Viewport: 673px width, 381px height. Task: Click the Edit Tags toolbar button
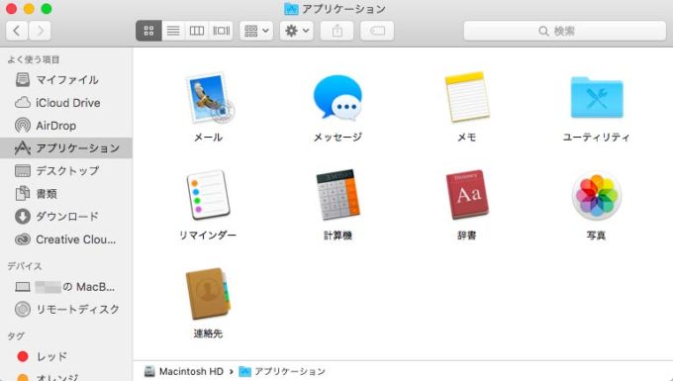tap(377, 31)
